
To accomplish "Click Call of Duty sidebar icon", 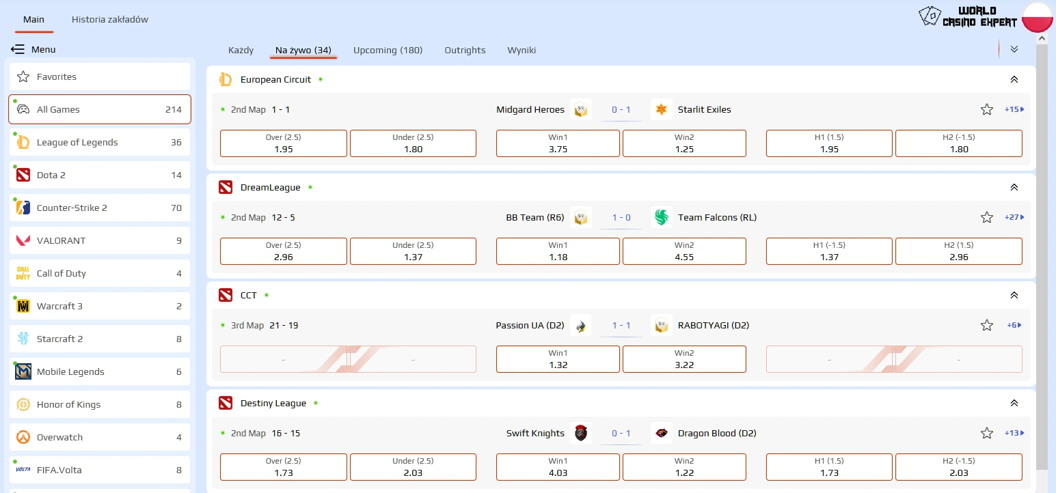I will pyautogui.click(x=23, y=273).
